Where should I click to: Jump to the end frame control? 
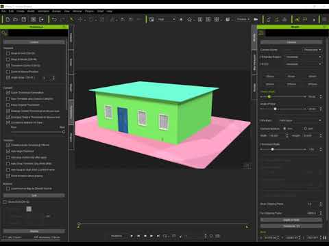tap(158, 236)
